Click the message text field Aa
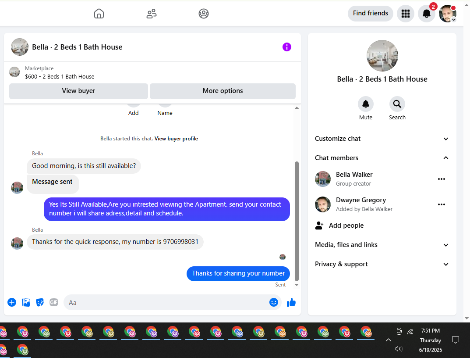This screenshot has height=358, width=470. coord(168,302)
